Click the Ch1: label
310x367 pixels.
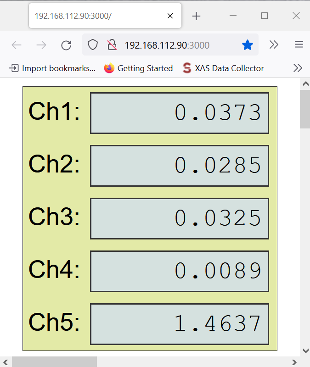point(54,111)
